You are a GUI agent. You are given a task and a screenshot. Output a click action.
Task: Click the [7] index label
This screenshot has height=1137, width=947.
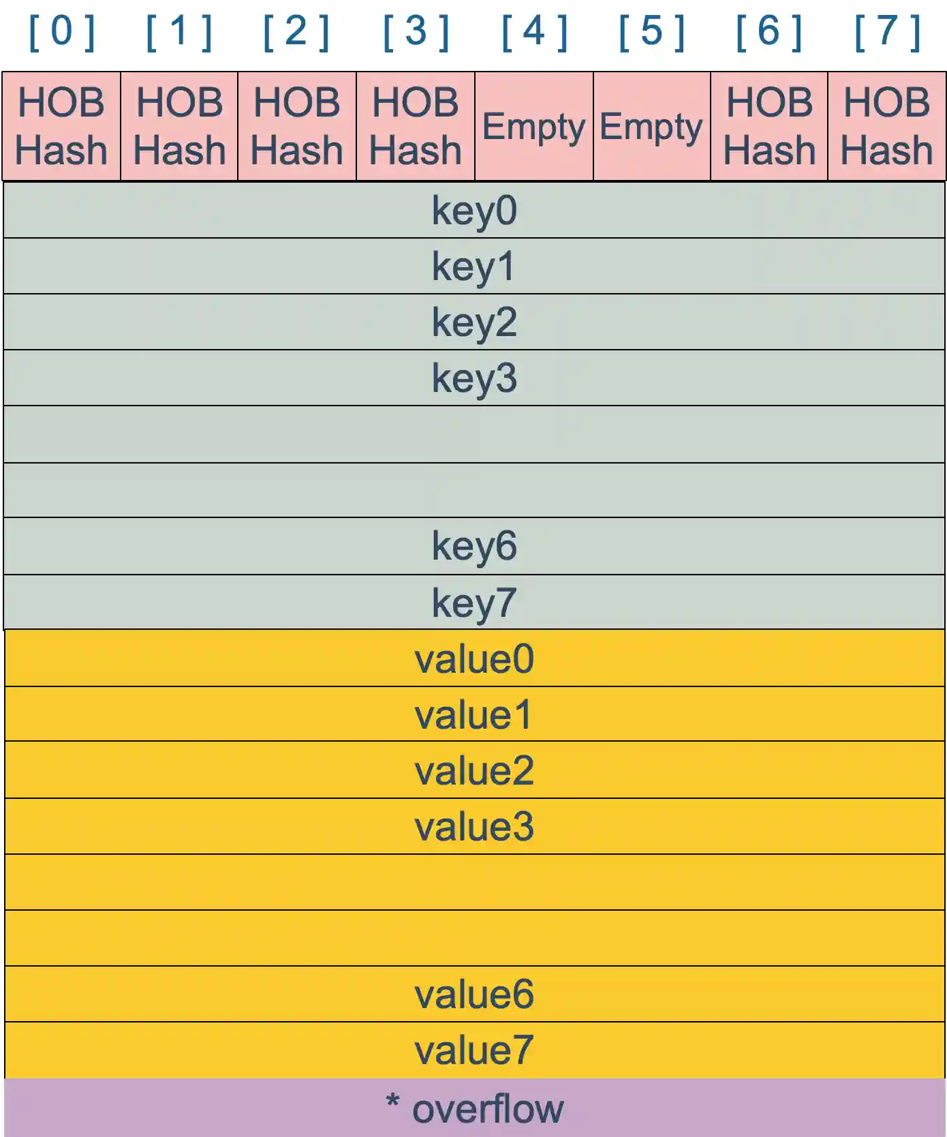tap(887, 32)
